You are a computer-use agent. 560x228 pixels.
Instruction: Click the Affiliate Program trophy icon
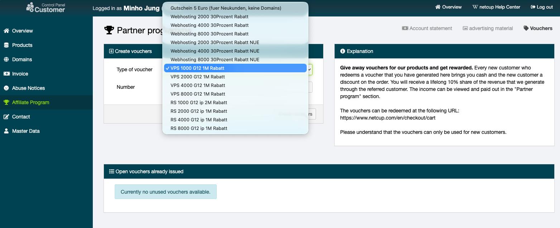(6, 102)
